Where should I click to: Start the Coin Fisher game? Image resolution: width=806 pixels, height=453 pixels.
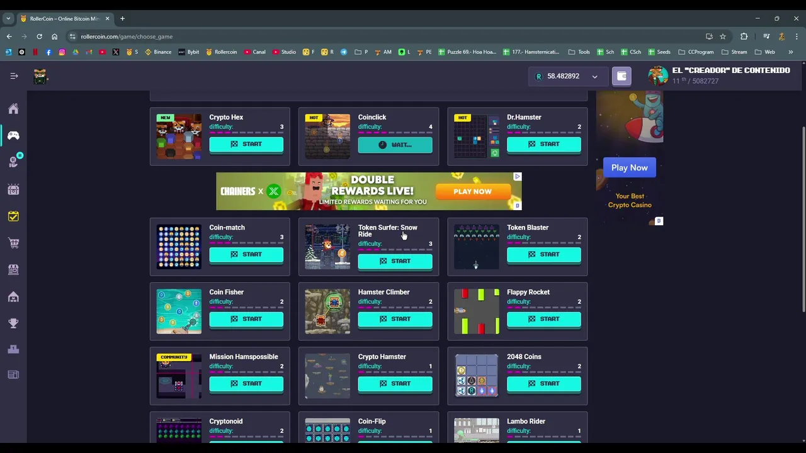[x=246, y=319]
